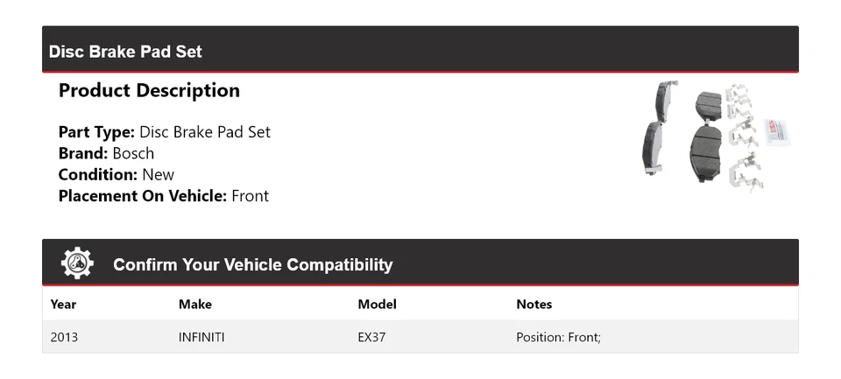Click the Product Description heading

[x=149, y=90]
